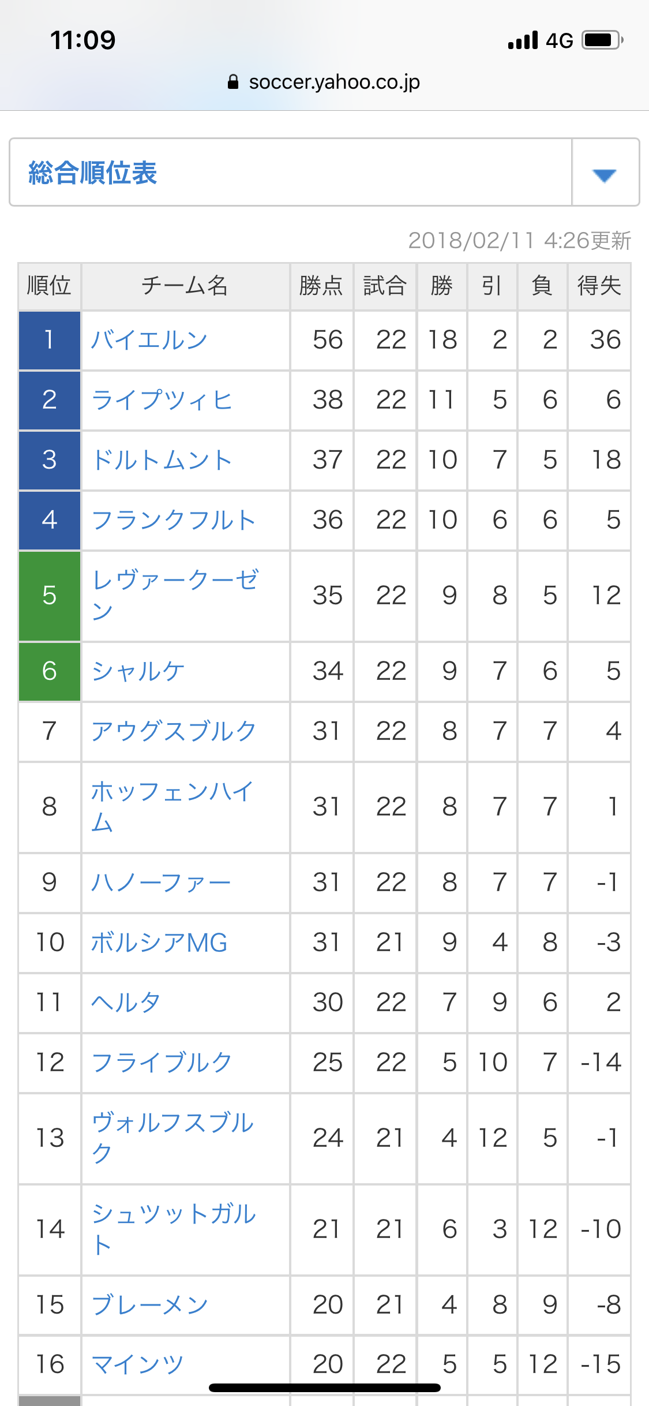Open the ドルトムント team link

162,460
